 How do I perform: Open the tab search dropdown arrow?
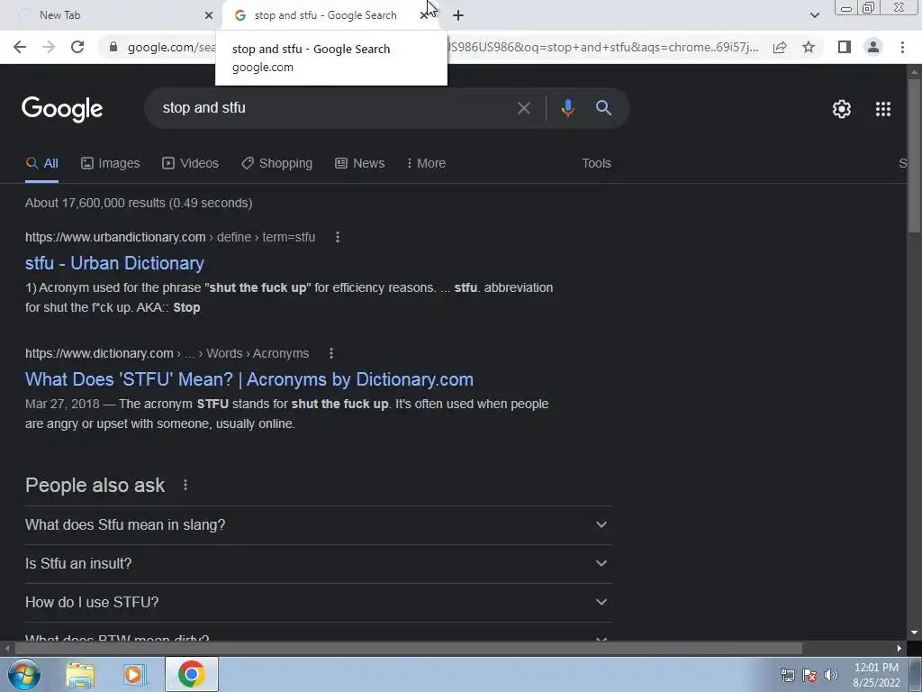[x=814, y=15]
